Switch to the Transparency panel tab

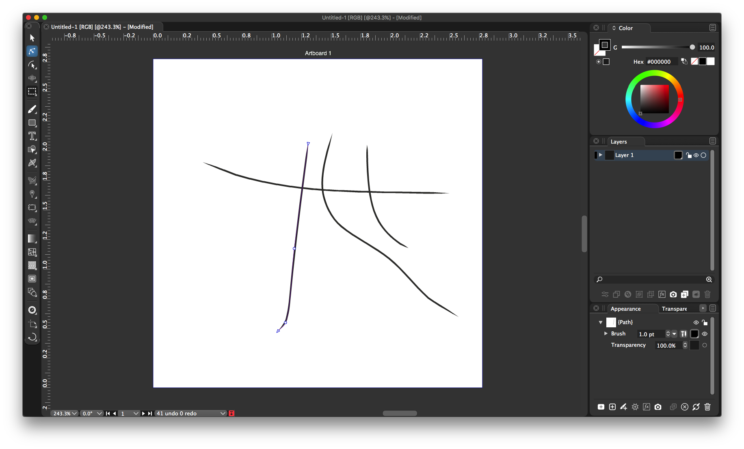[x=674, y=309]
